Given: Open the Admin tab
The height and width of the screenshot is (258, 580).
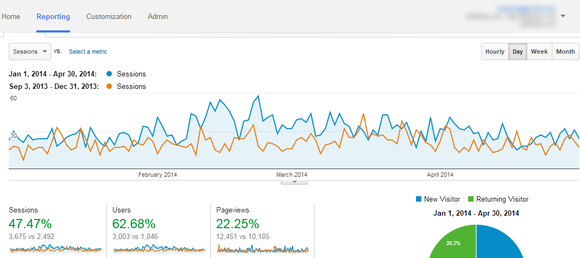Looking at the screenshot, I should click(x=157, y=17).
